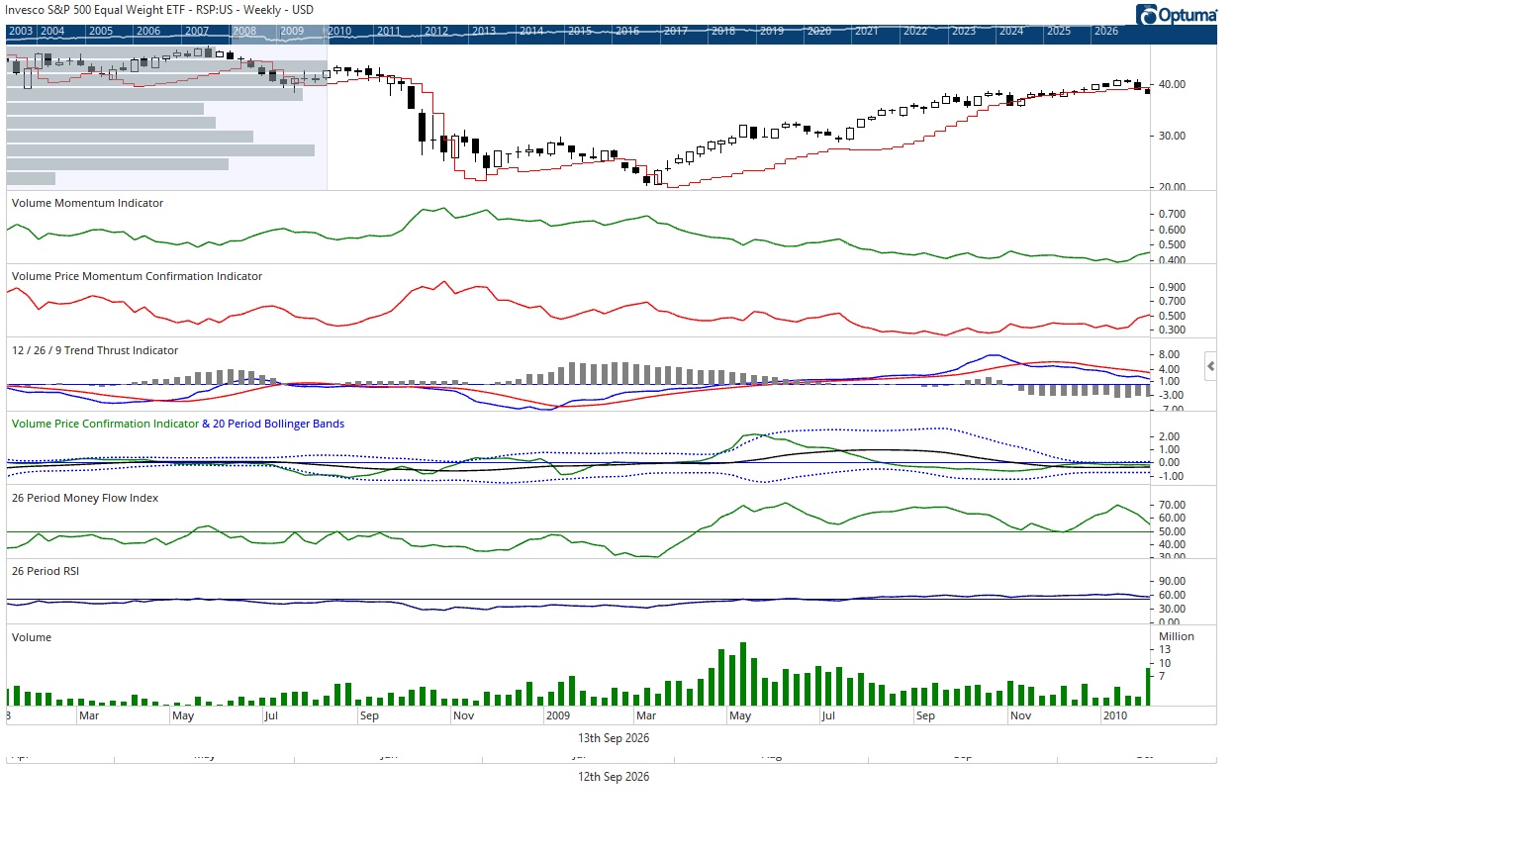The image size is (1520, 855).
Task: Click the 26 Period Money Flow Index title
Action: [85, 498]
